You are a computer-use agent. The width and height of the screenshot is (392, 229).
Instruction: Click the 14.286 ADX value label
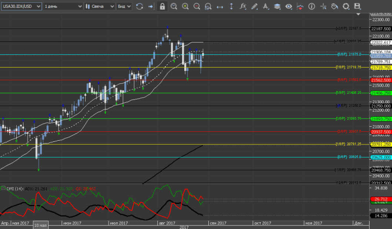[x=381, y=216]
